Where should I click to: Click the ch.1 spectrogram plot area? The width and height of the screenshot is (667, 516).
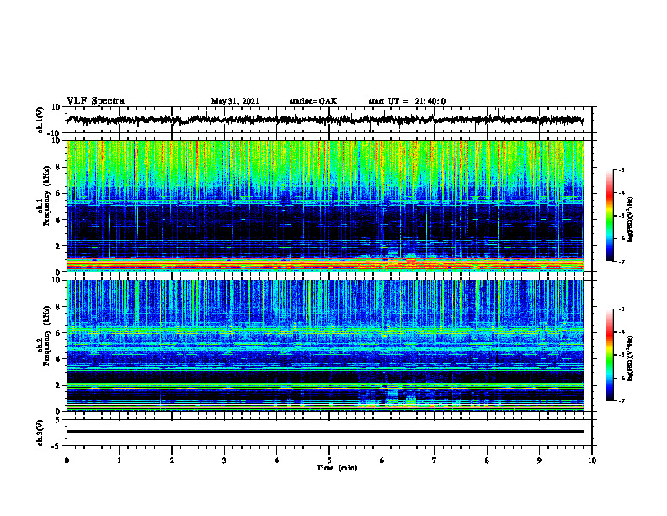(x=324, y=206)
